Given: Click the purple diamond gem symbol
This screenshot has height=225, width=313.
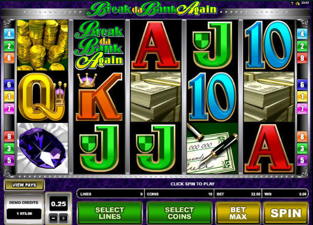Looking at the screenshot, I should (x=43, y=148).
